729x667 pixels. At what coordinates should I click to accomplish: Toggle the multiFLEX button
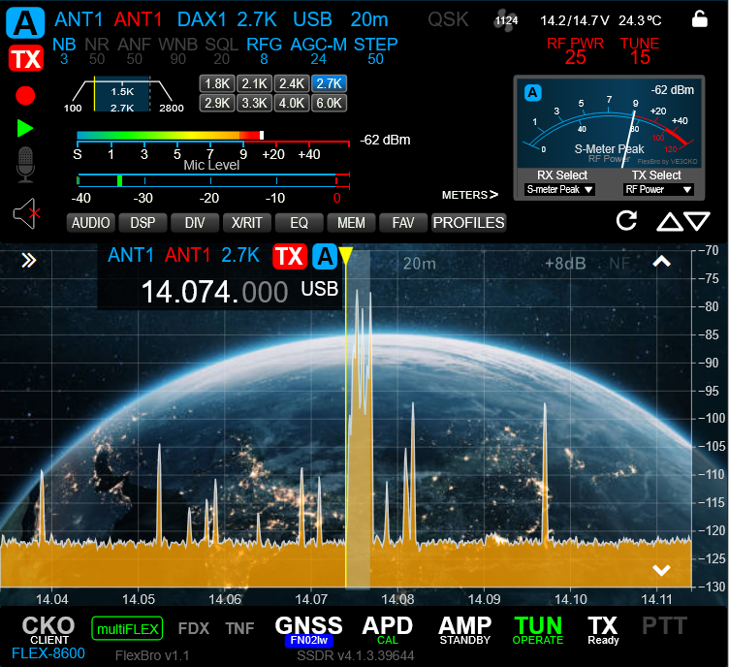click(127, 628)
